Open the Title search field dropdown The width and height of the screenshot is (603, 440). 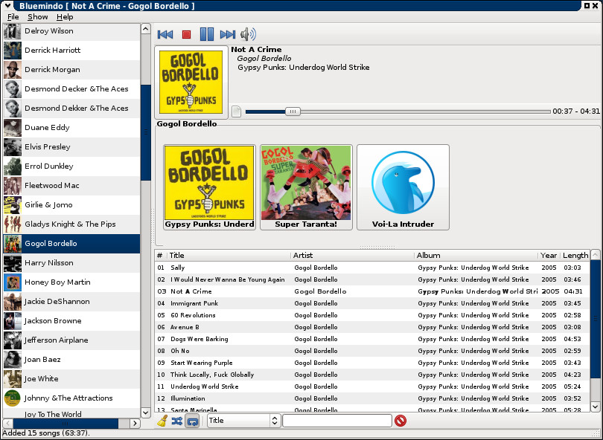(x=243, y=421)
